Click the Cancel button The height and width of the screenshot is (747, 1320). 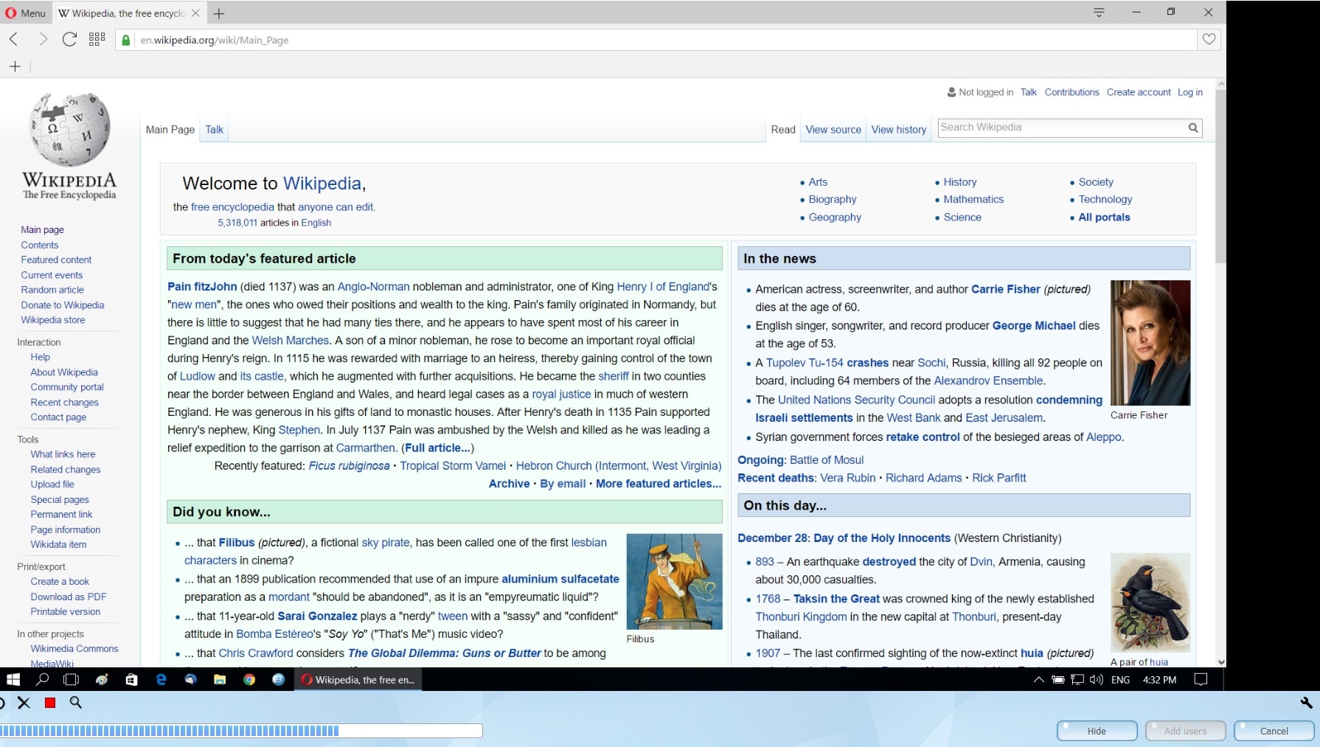1274,731
